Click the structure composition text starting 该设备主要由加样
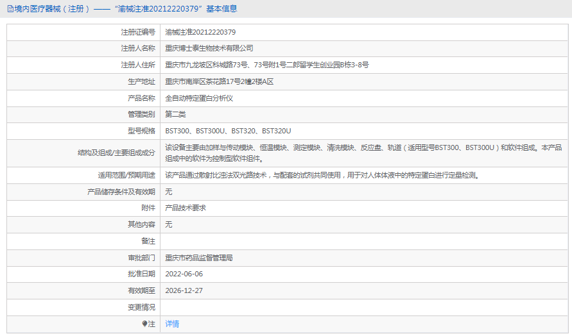The height and width of the screenshot is (336, 572). click(x=363, y=153)
